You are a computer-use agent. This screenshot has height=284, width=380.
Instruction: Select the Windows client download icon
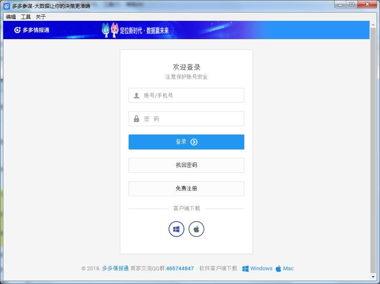(176, 229)
